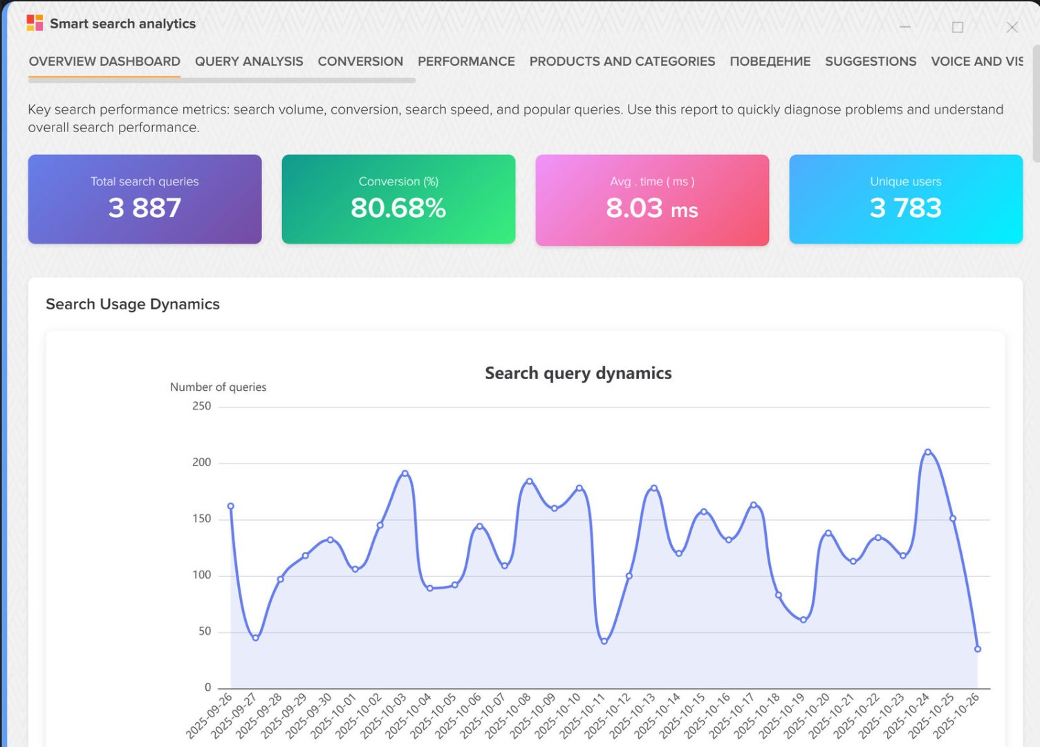Click the Avg. time (ms) card
Image resolution: width=1040 pixels, height=747 pixels.
point(652,199)
